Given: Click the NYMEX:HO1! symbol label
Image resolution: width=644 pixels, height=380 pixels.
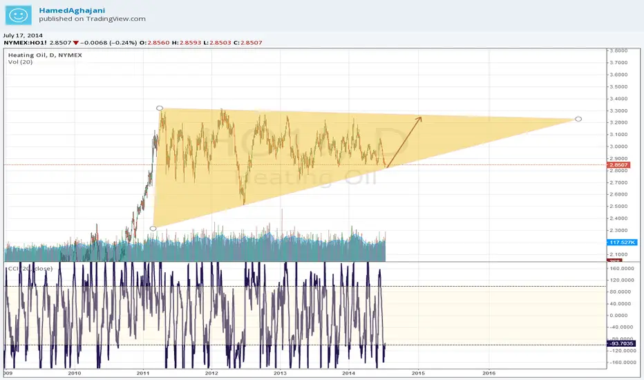Looking at the screenshot, I should 26,43.
